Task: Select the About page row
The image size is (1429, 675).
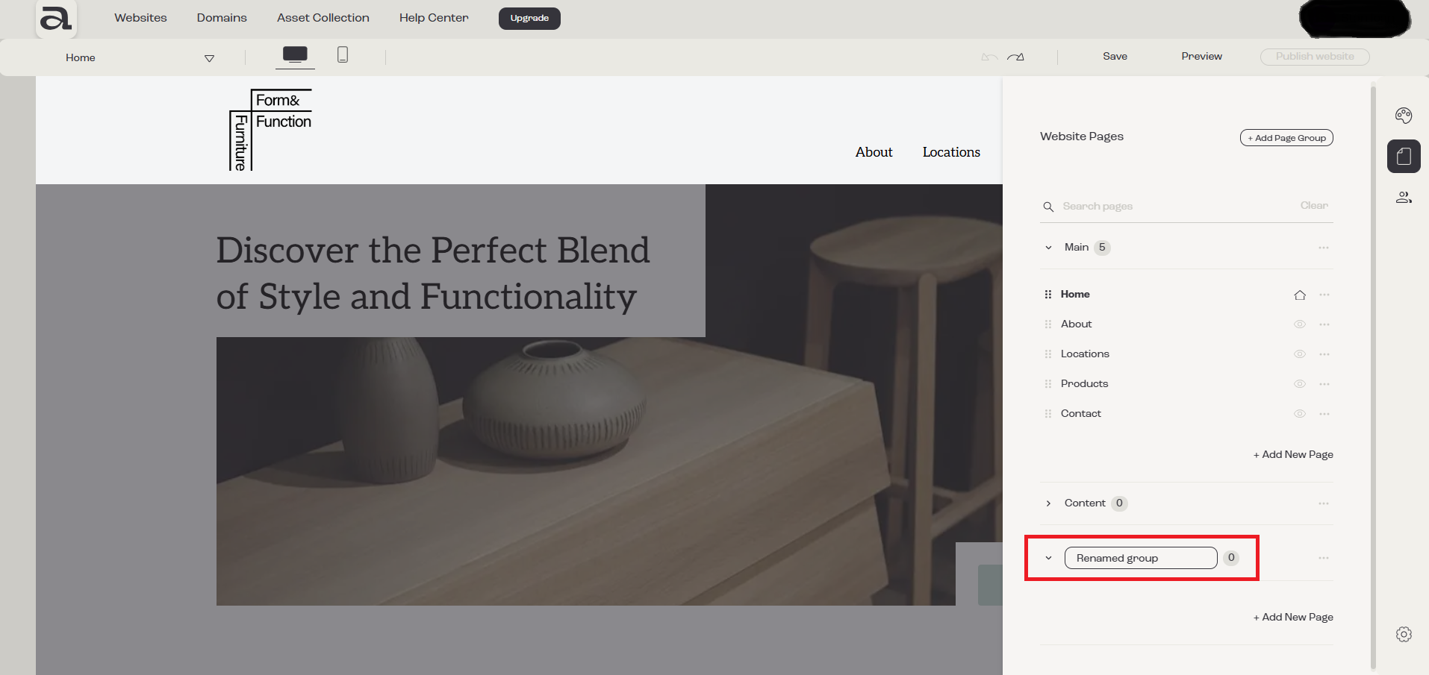Action: click(1187, 324)
